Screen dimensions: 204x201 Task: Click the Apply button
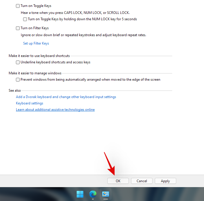click(165, 181)
